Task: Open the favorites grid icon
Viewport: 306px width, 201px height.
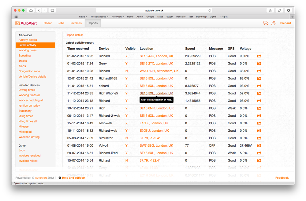Action: coord(16,17)
